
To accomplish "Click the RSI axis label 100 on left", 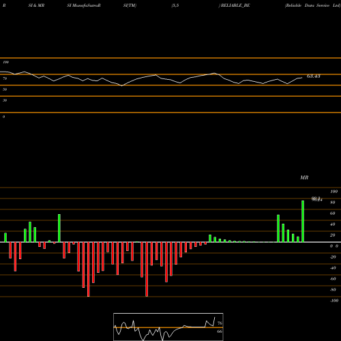I will coord(5,62).
